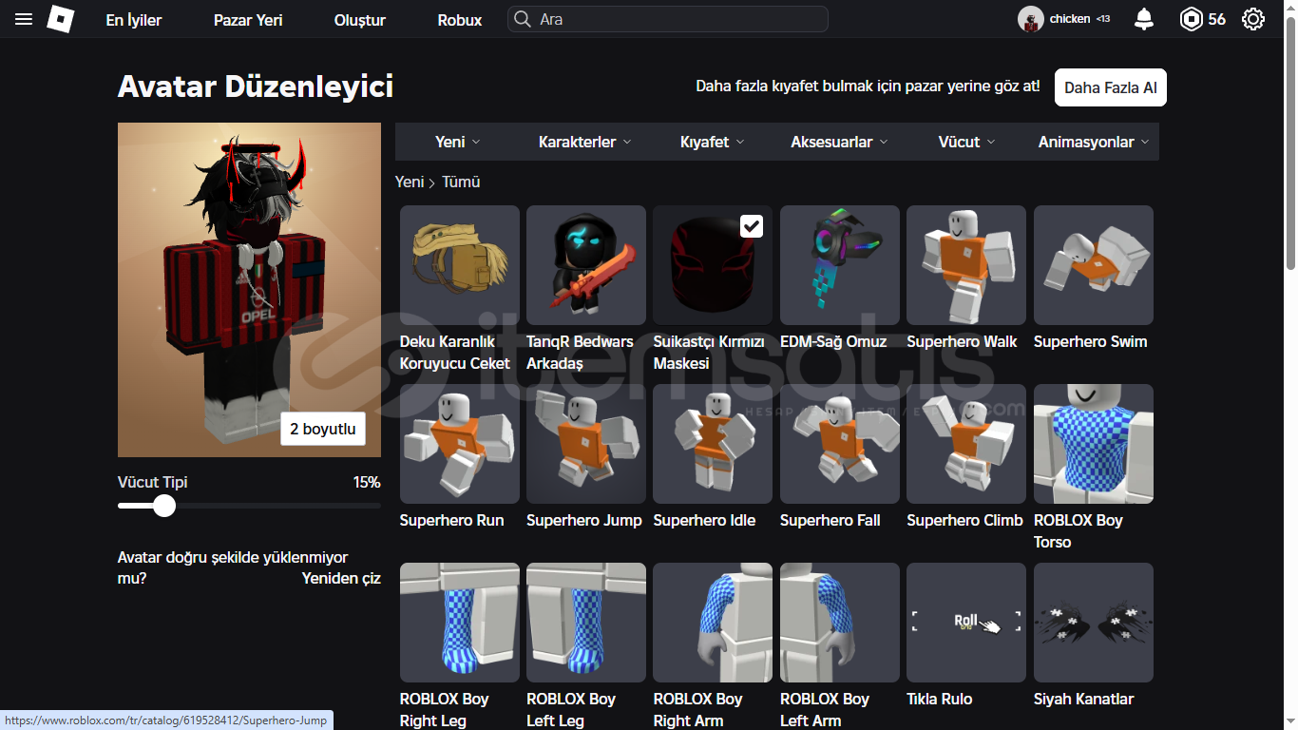The height and width of the screenshot is (730, 1298).
Task: Click the ROBLOX Boy Torso item name
Action: coord(1078,531)
